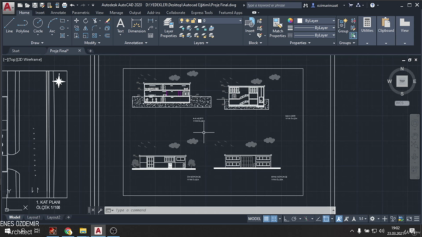Click MODEL button in status bar

(255, 219)
